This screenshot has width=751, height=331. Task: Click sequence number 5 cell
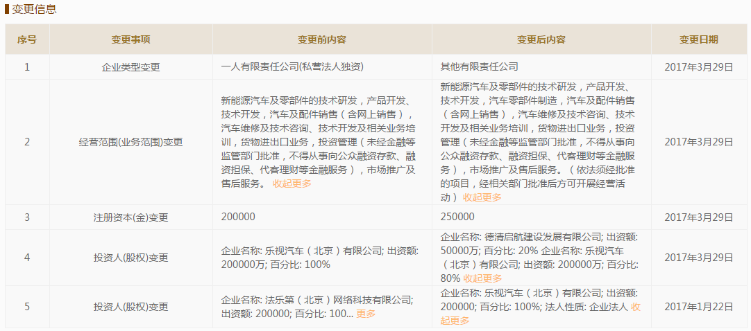(x=27, y=307)
